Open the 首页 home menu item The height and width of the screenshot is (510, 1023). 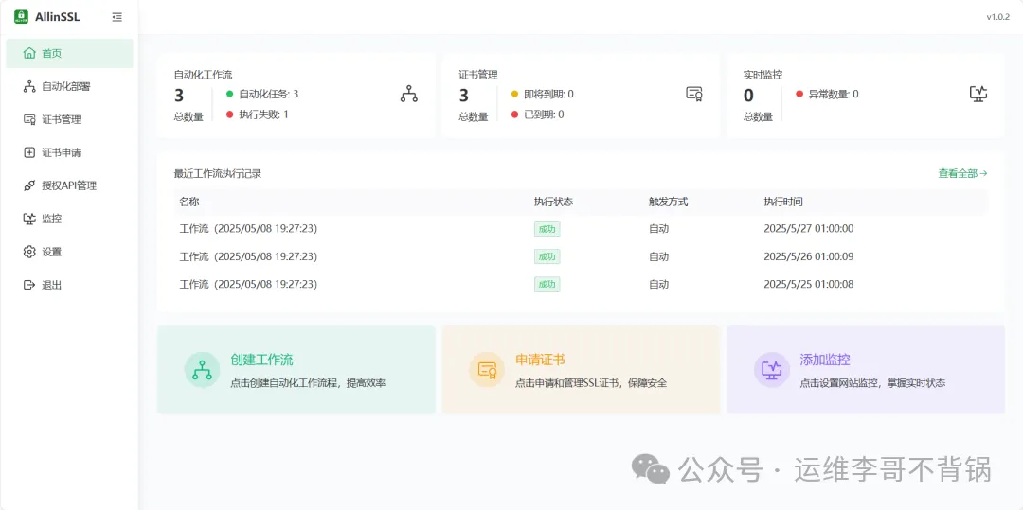(51, 53)
